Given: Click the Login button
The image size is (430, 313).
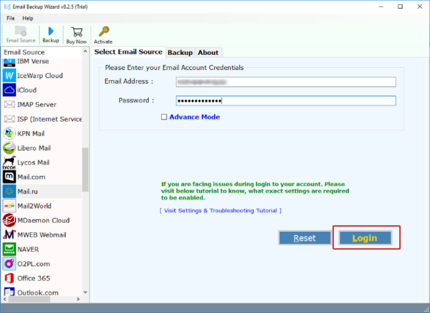Looking at the screenshot, I should pos(365,238).
